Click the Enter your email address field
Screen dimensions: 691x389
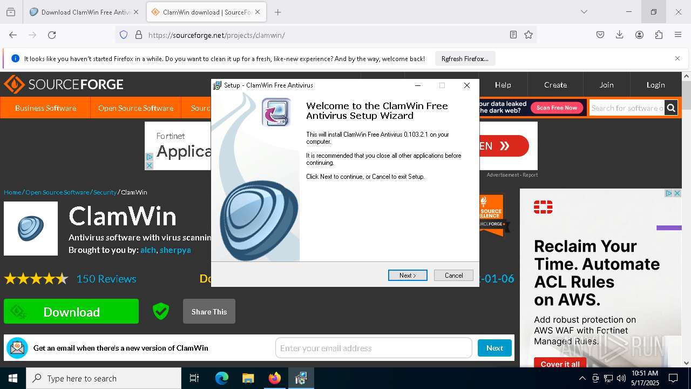tap(374, 348)
